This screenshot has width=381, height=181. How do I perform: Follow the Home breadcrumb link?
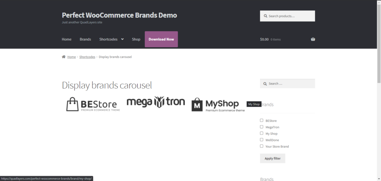click(71, 57)
